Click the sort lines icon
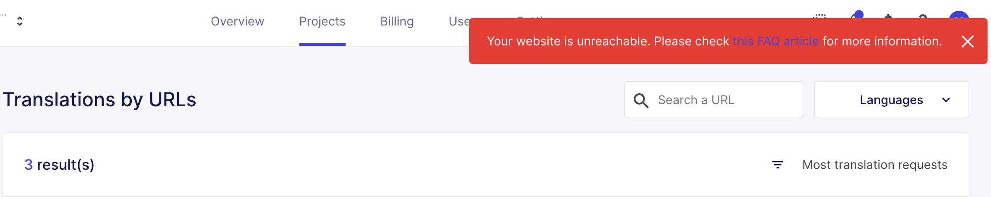 pos(778,165)
